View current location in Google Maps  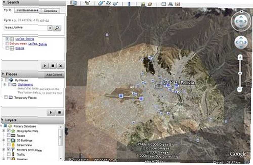coord(178,4)
